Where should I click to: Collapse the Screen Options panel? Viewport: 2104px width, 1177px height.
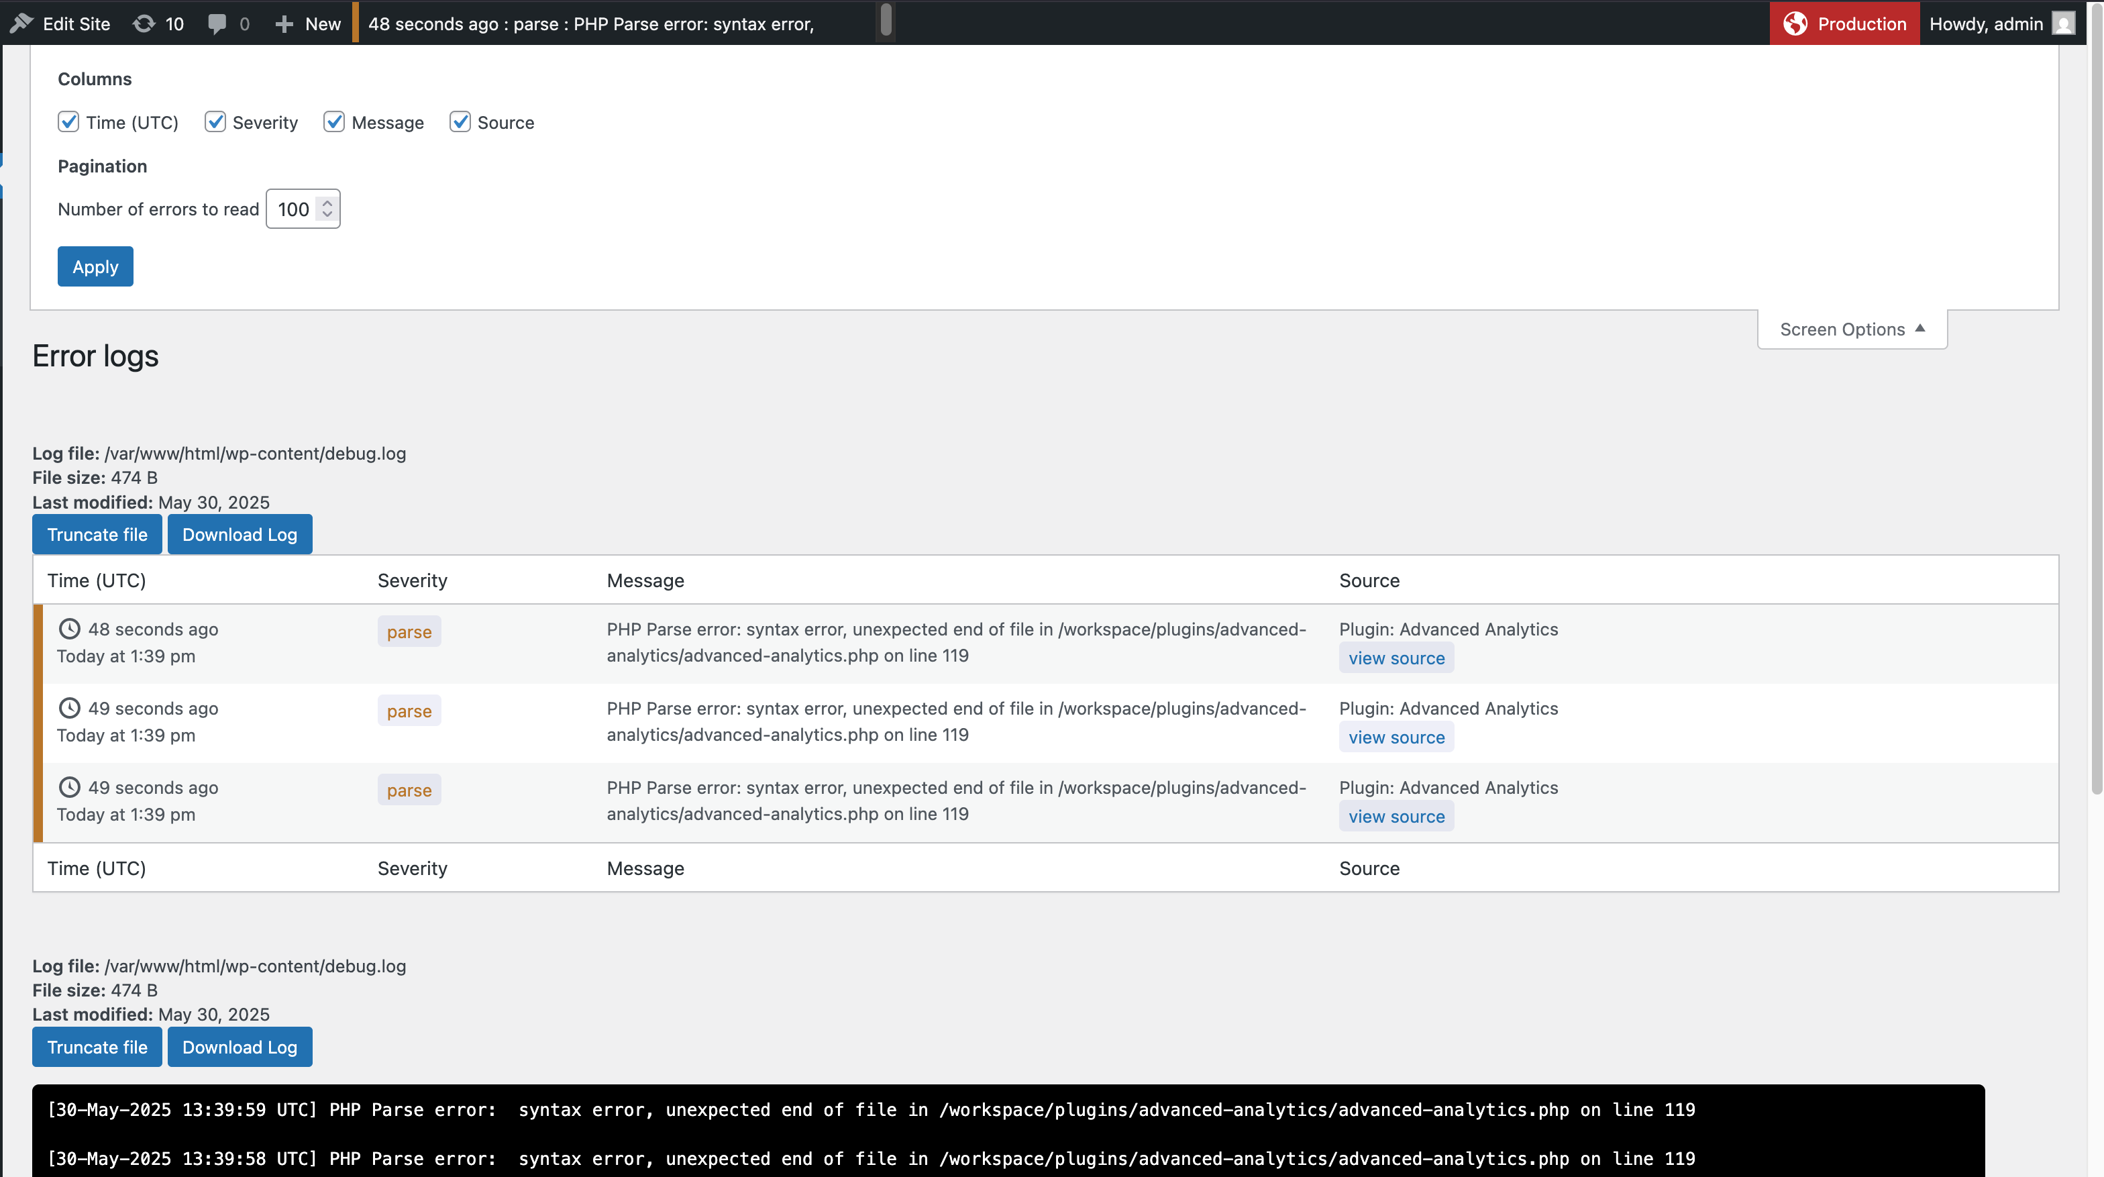click(x=1852, y=329)
